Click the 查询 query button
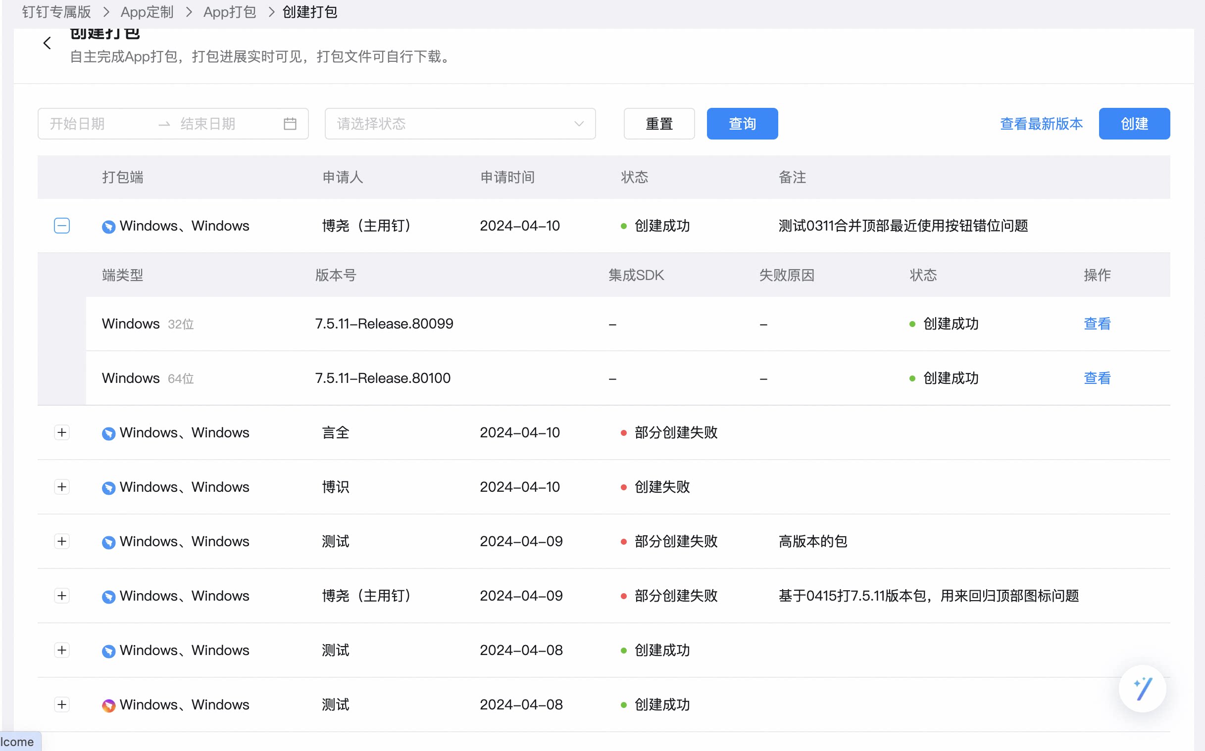 (743, 124)
